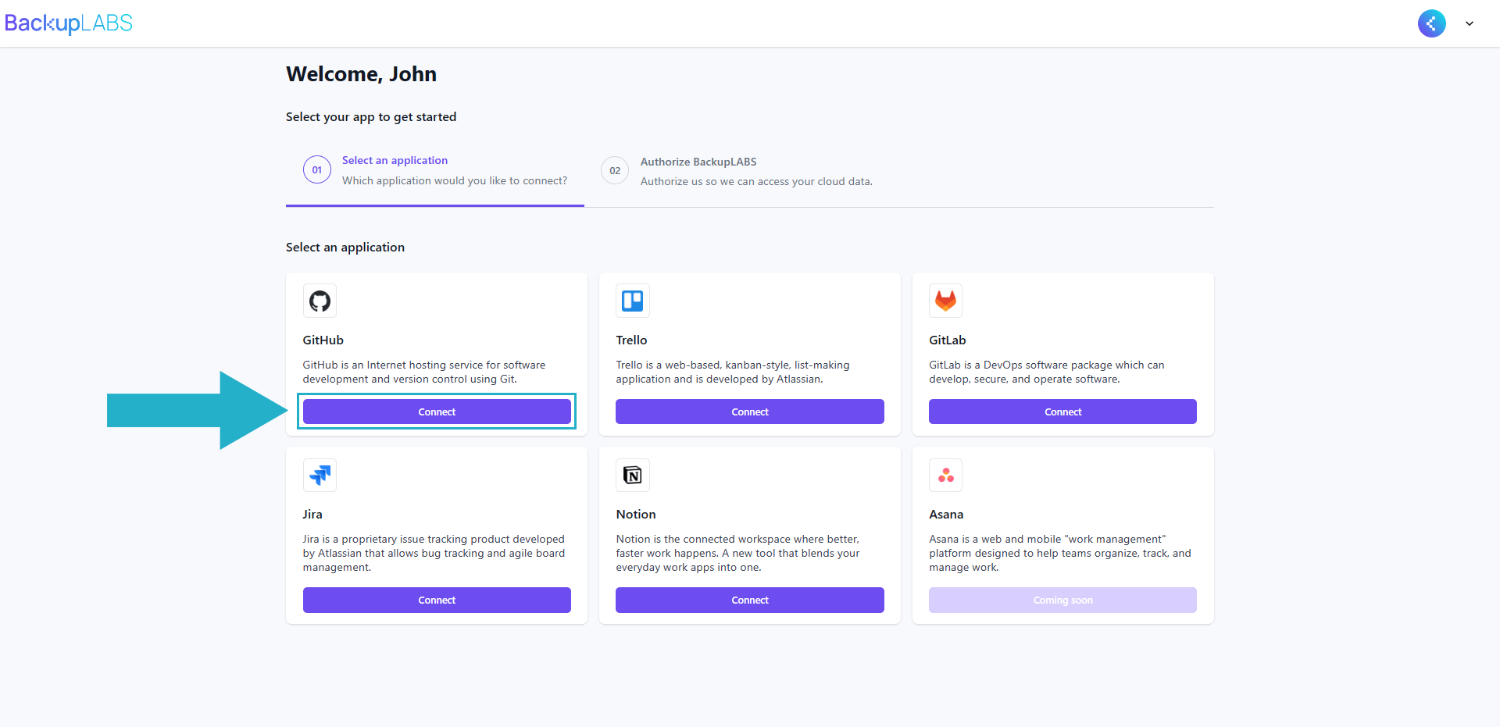Click the 'Select an application' section heading
Screen dimensions: 1500x727
pos(345,248)
